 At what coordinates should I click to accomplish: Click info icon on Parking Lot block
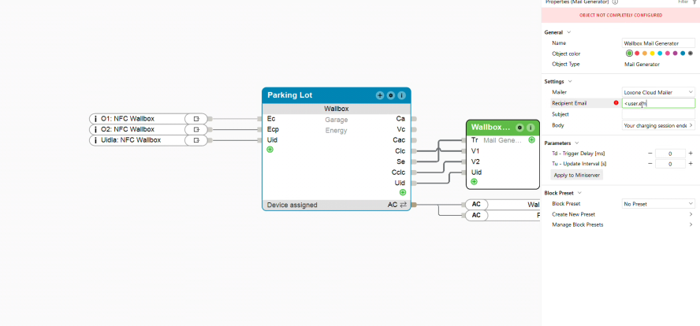pos(402,95)
